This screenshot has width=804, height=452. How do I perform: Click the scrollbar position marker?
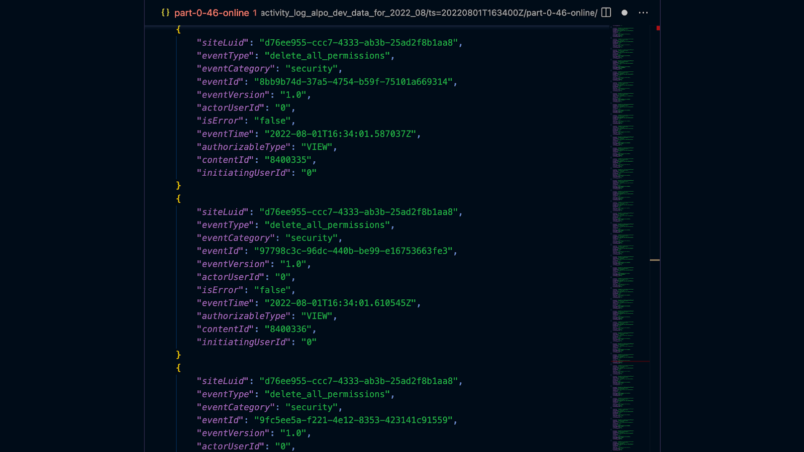(x=655, y=260)
